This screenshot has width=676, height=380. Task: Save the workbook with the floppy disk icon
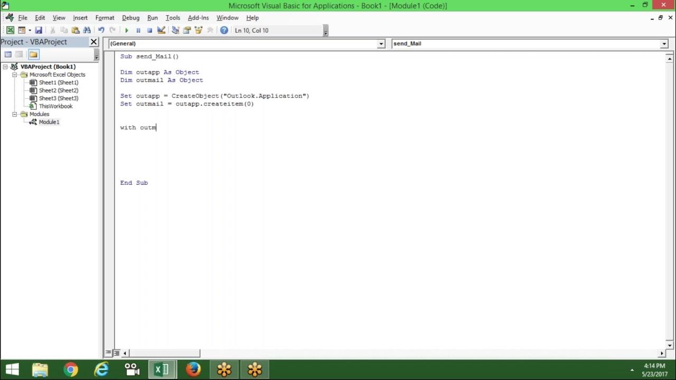click(x=39, y=31)
